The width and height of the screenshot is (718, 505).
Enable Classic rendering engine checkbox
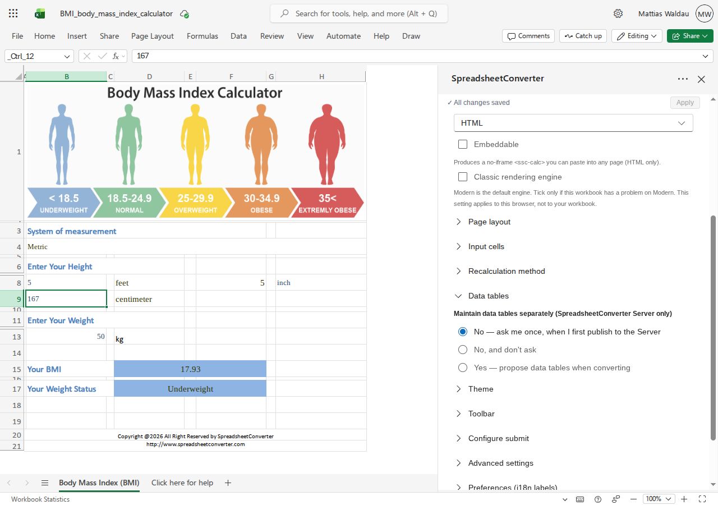click(x=463, y=177)
